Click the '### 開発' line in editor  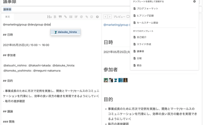click(9, 122)
